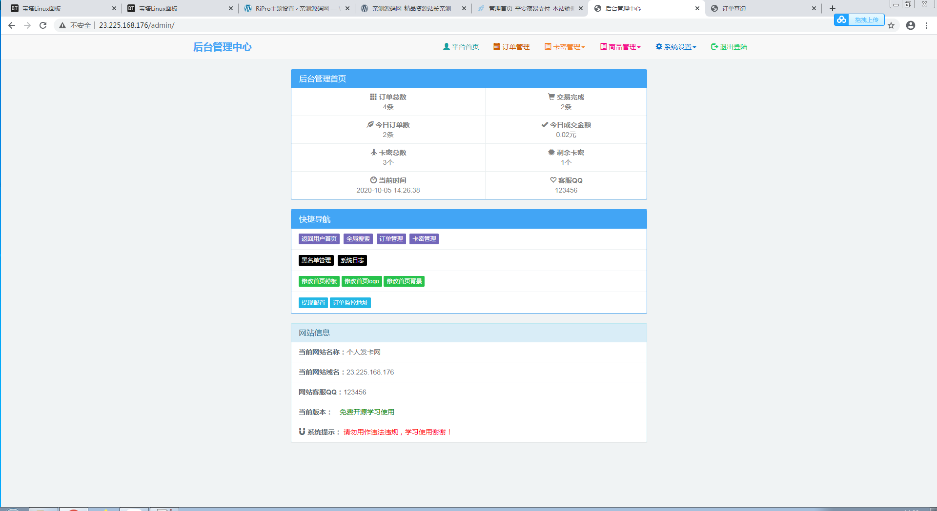Click the time value 2020-10-05 14:26:38
This screenshot has height=511, width=937.
[388, 190]
